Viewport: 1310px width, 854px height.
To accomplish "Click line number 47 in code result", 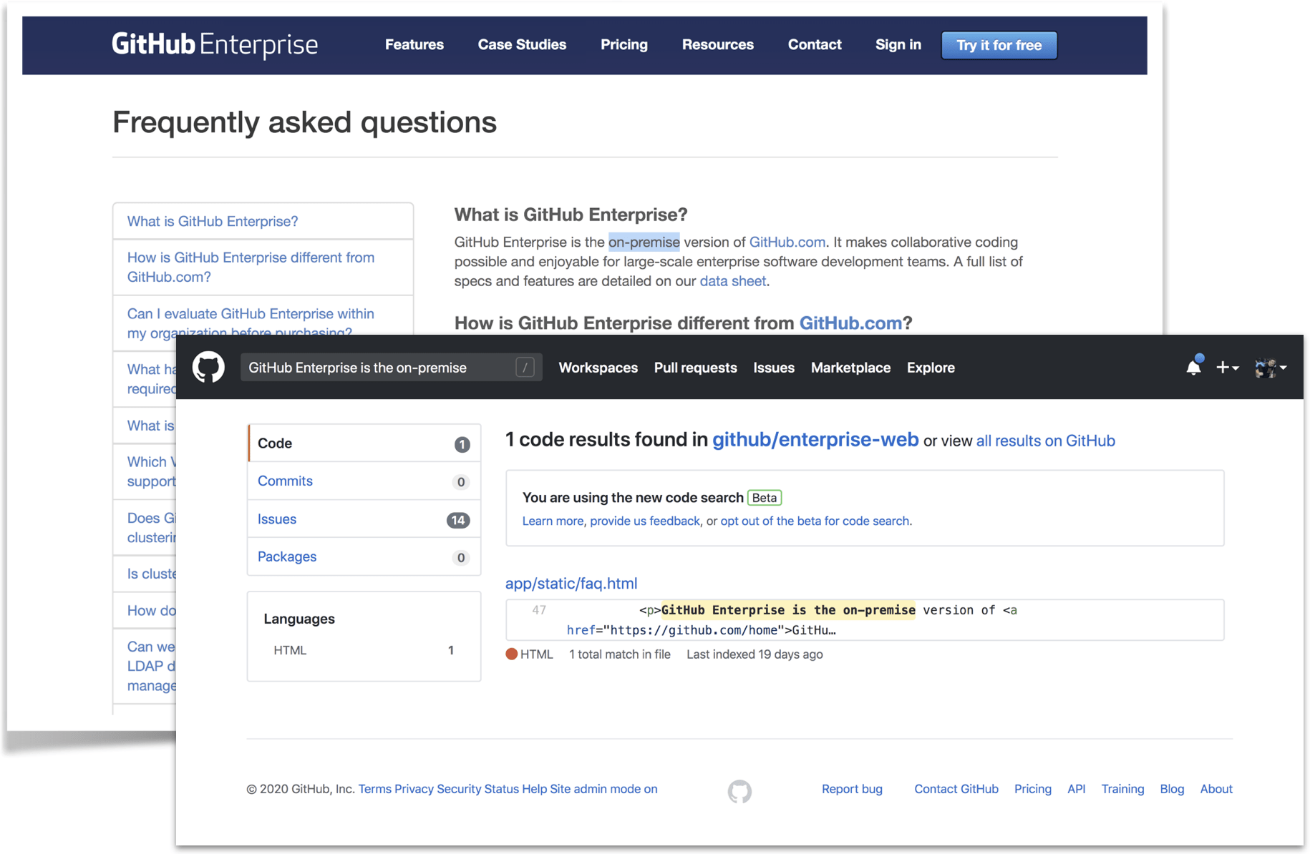I will point(539,610).
